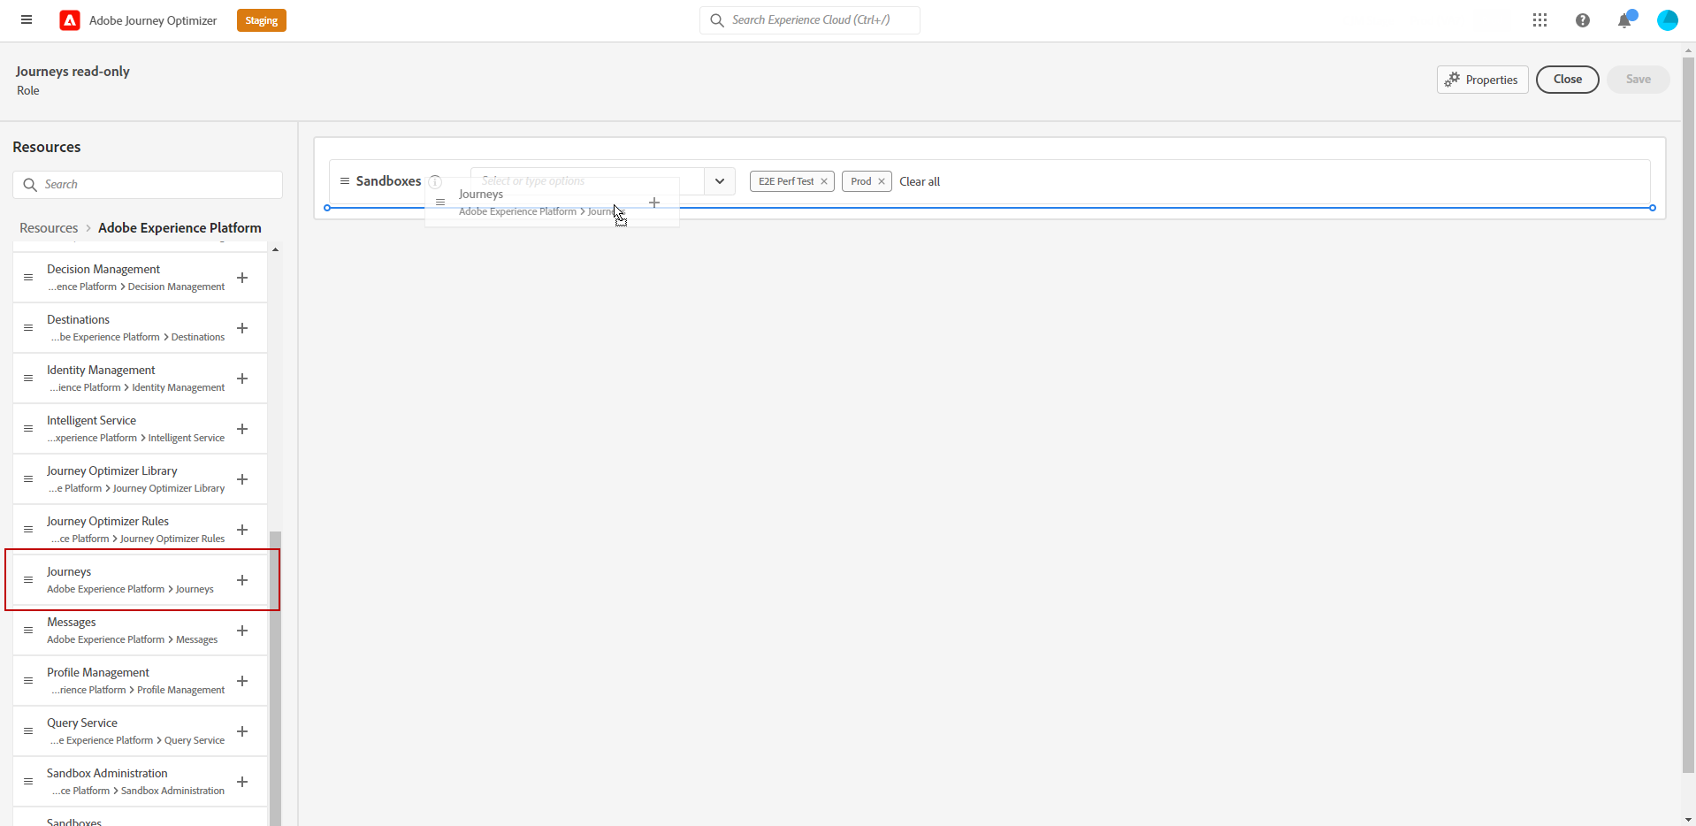Click the resources list scrollbar

point(276,678)
